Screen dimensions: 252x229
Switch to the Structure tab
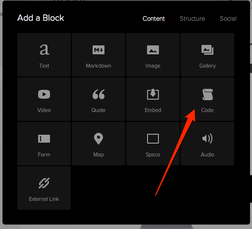pos(192,19)
